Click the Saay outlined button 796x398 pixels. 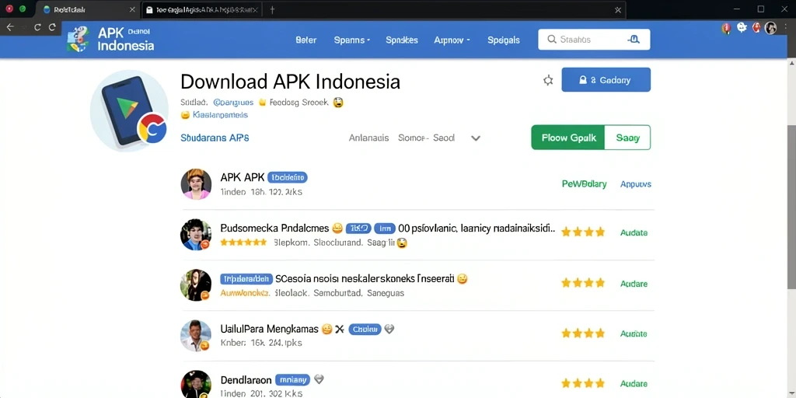627,138
